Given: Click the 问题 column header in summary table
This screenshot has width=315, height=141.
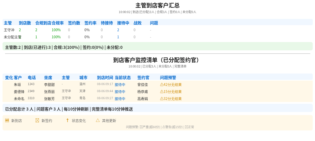Looking at the screenshot, I should [x=154, y=23].
